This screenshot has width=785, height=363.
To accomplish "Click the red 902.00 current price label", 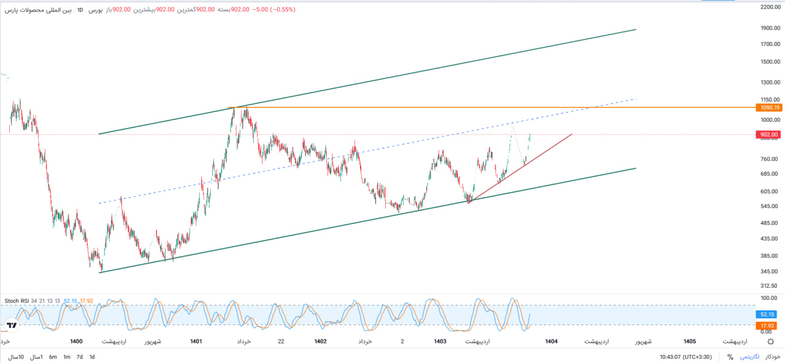I will click(x=769, y=135).
